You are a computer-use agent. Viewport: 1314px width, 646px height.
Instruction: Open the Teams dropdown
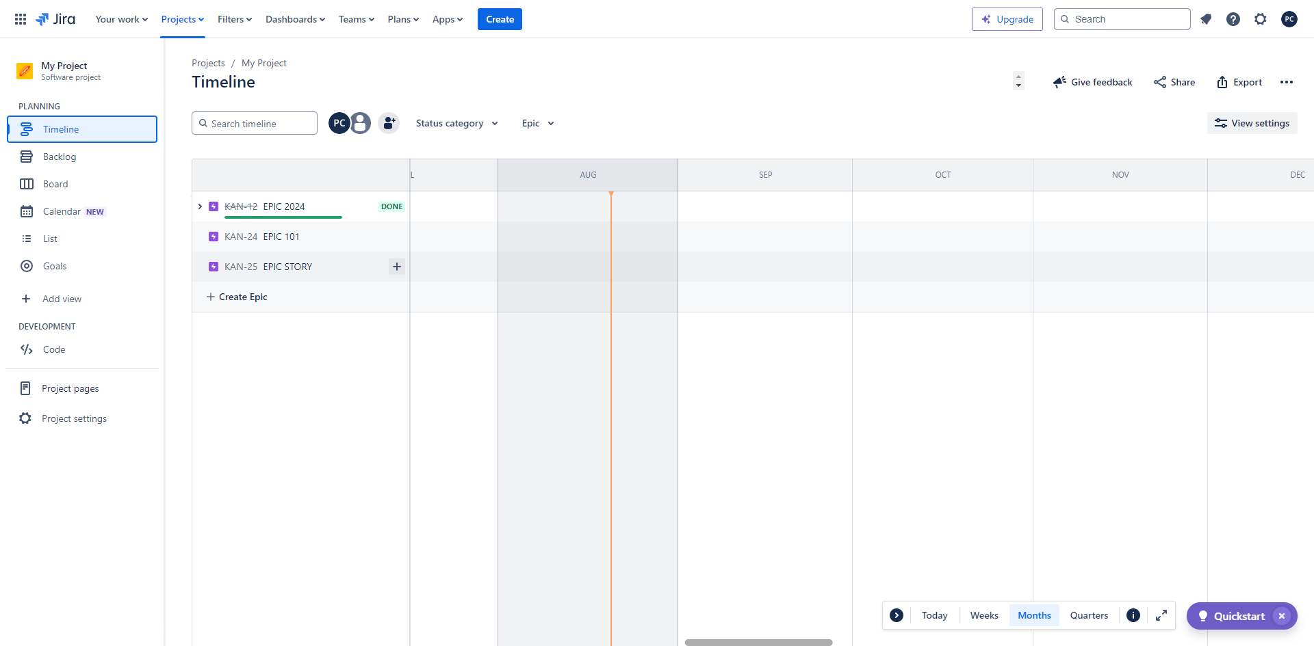pos(357,19)
